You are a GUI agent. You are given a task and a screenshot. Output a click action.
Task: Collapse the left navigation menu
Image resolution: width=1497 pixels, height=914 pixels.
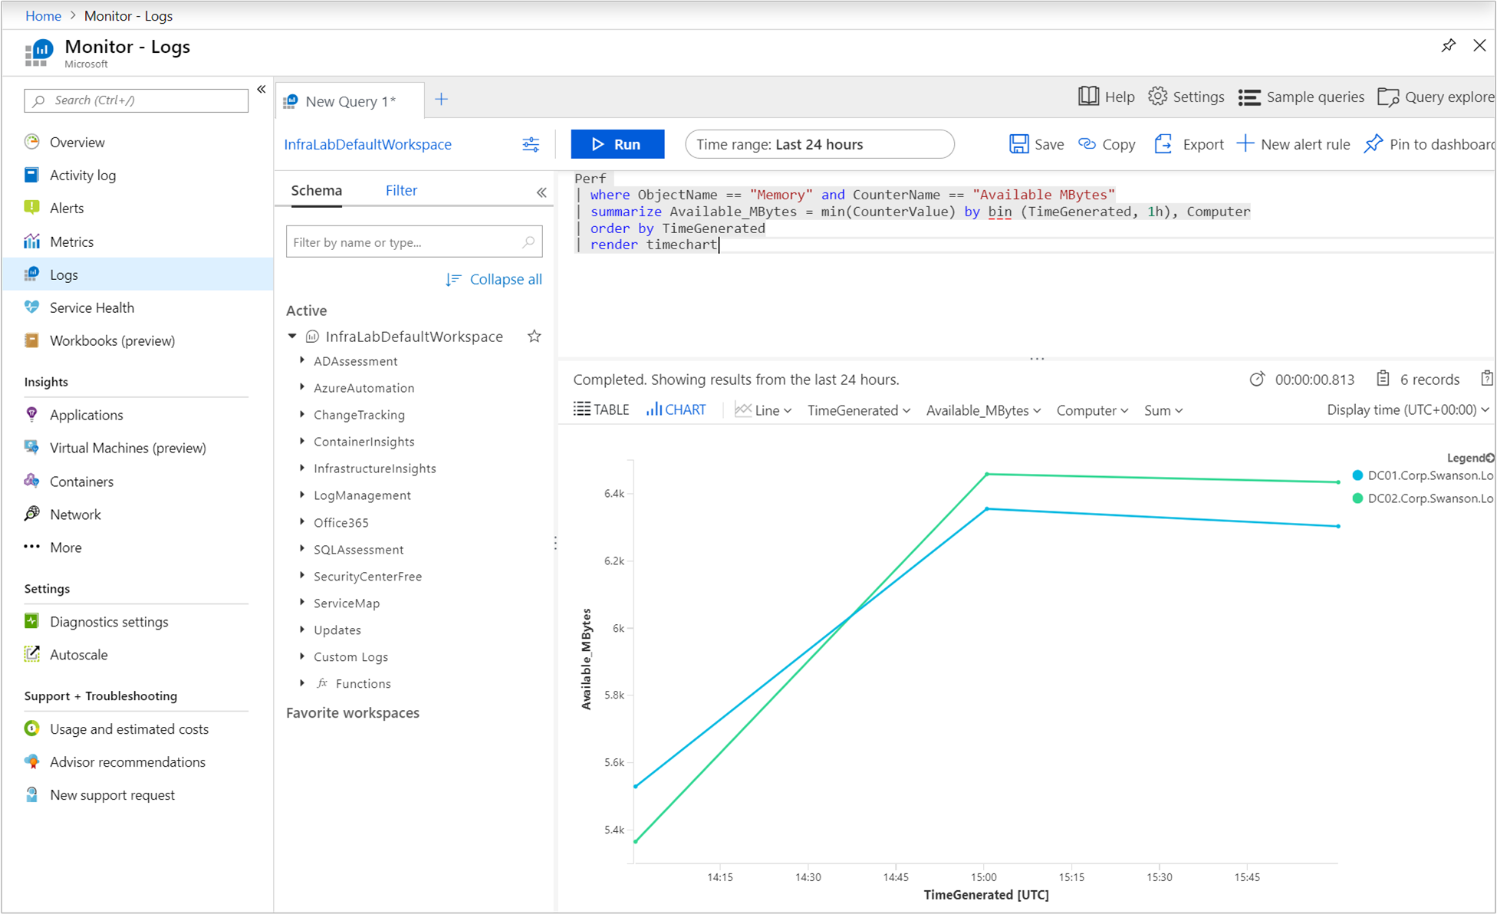[262, 90]
